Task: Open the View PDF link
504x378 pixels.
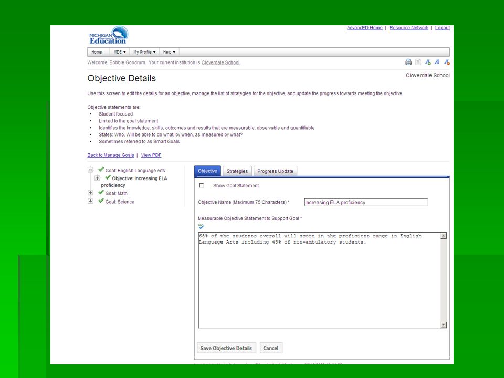Action: coord(151,155)
